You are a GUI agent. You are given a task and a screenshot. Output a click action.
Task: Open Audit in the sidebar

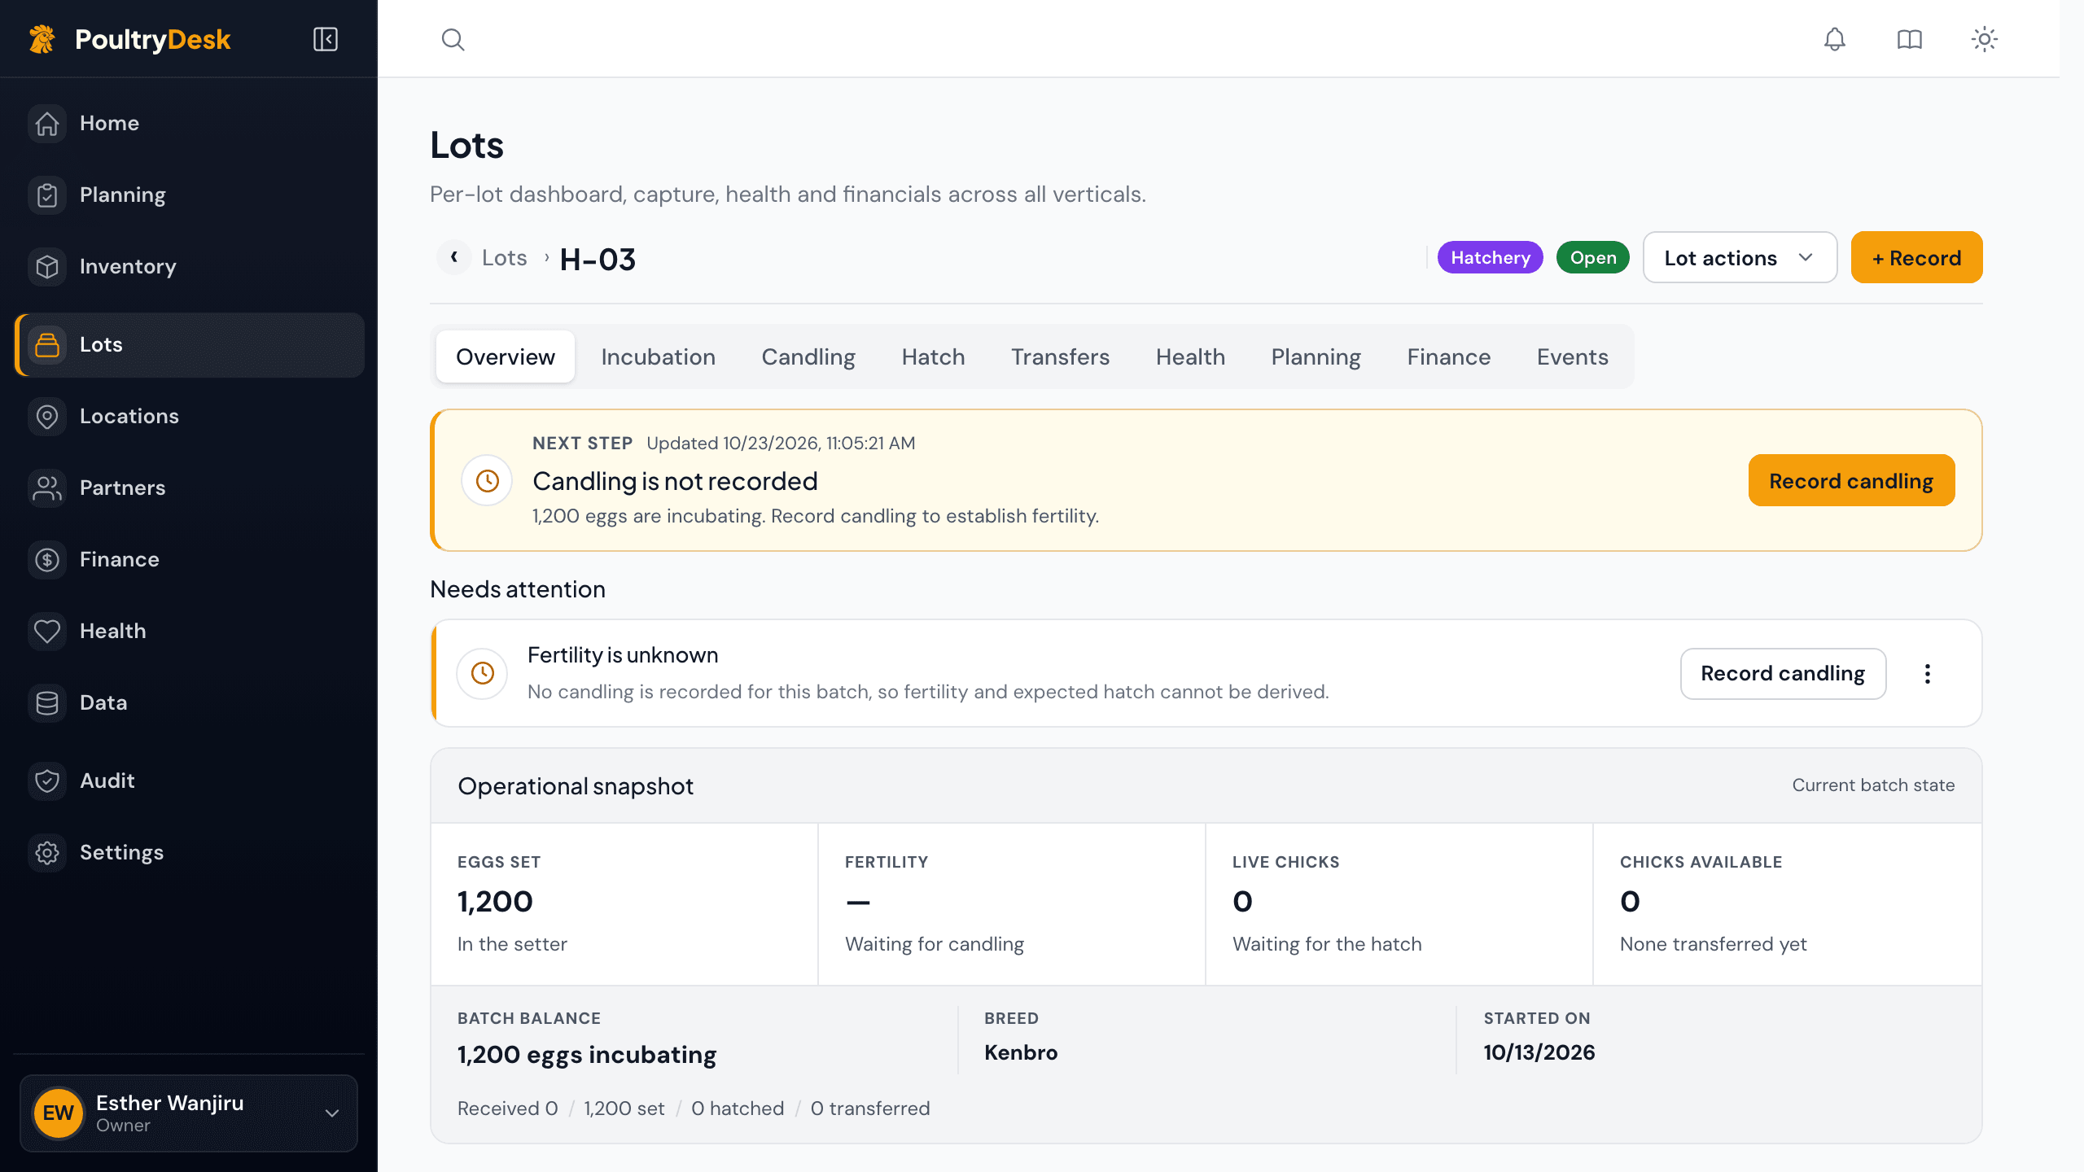click(x=189, y=781)
